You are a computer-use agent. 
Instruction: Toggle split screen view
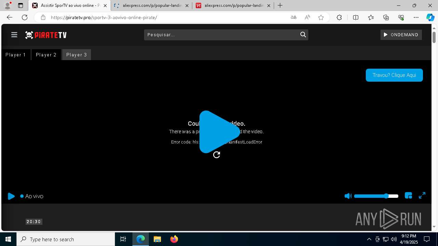[x=356, y=17]
